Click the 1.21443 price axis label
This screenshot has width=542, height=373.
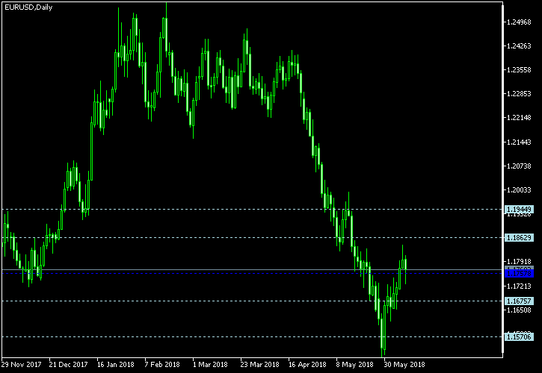(519, 142)
